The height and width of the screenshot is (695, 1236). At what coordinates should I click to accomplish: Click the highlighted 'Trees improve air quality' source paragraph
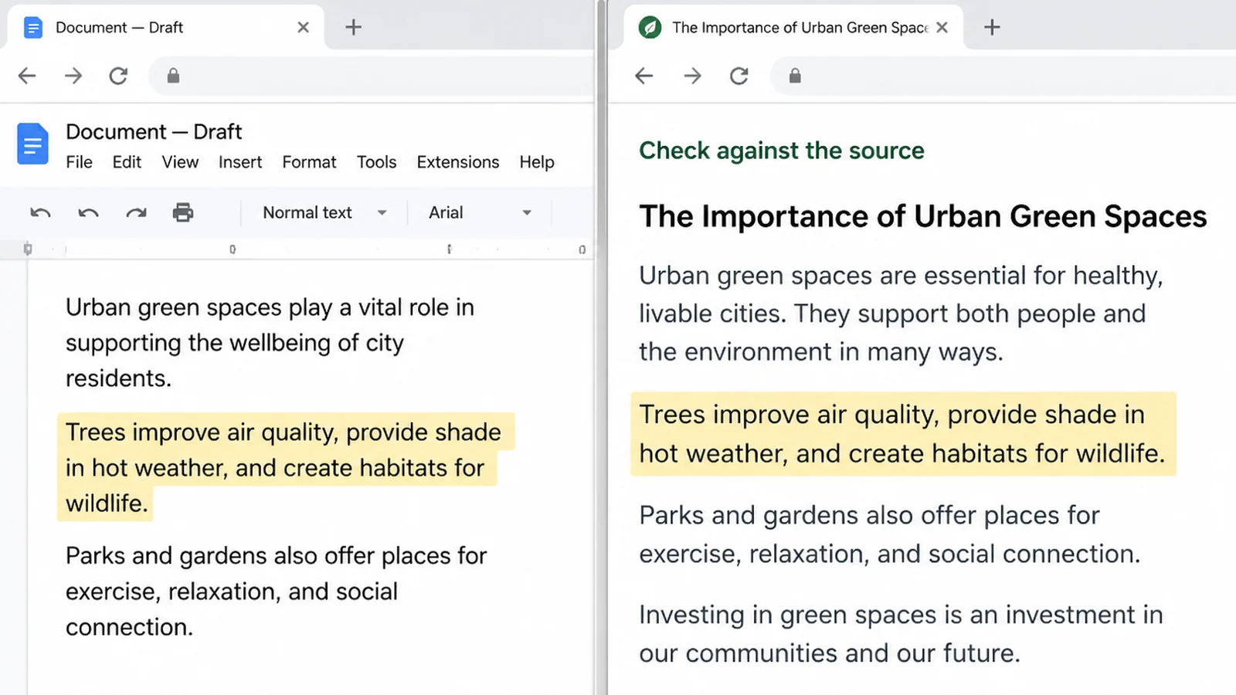[902, 433]
